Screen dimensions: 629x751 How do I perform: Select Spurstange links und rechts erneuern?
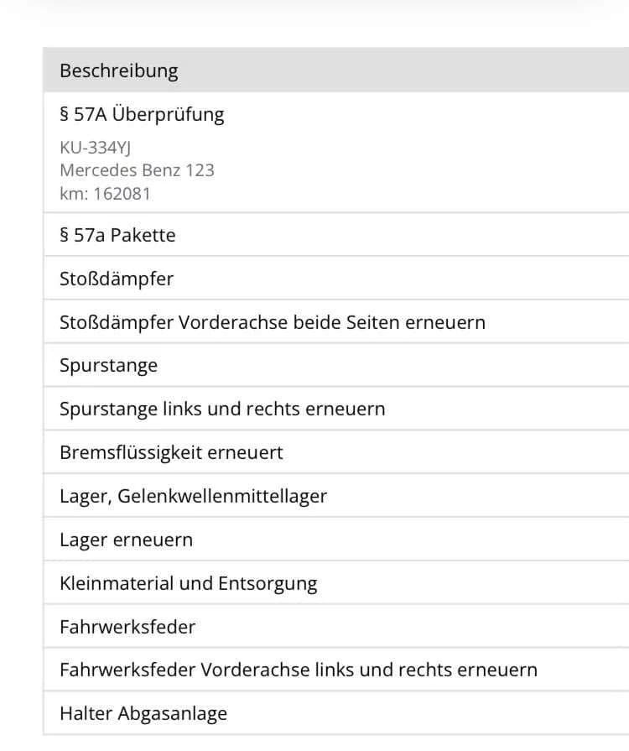point(336,409)
